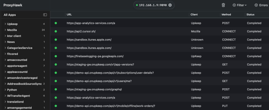The image size is (269, 110).
Task: Click green status dot of graphql row
Action: click(x=56, y=89)
